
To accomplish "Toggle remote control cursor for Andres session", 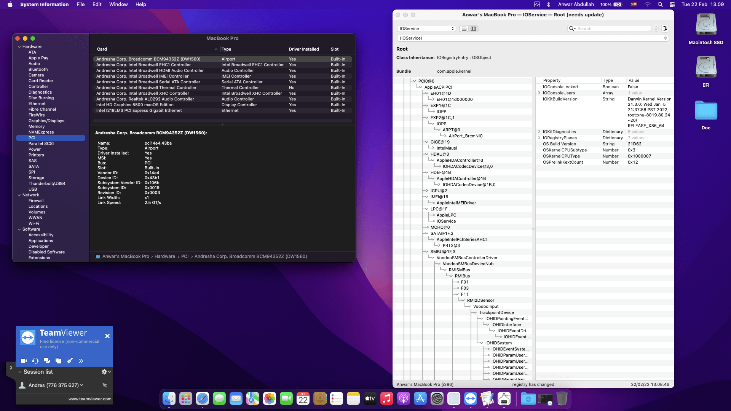I will point(105,385).
